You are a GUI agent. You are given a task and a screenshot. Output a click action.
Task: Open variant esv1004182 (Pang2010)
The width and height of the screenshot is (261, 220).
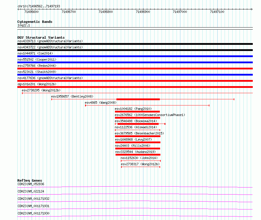[x=133, y=109]
